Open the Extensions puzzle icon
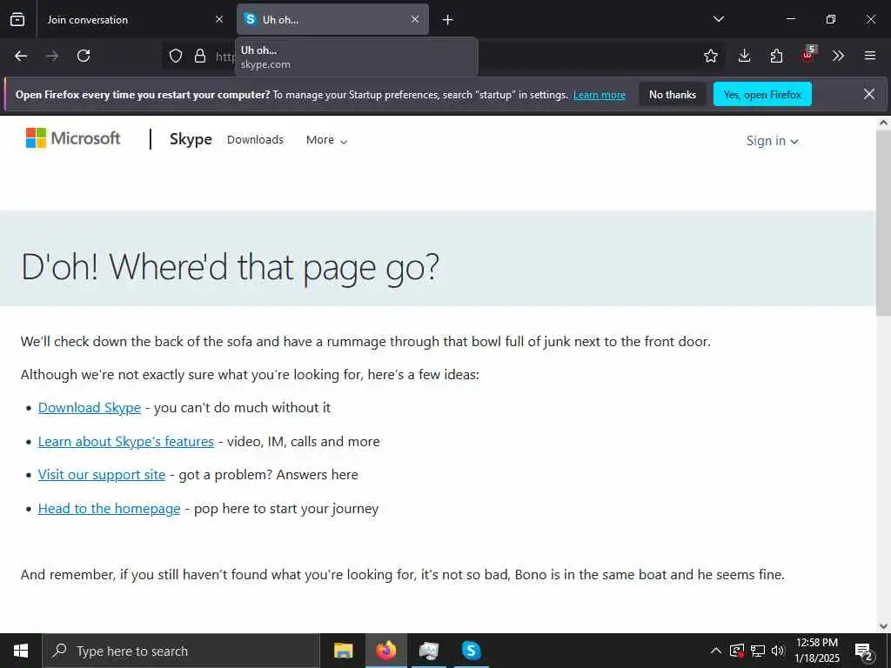Image resolution: width=891 pixels, height=668 pixels. tap(776, 56)
